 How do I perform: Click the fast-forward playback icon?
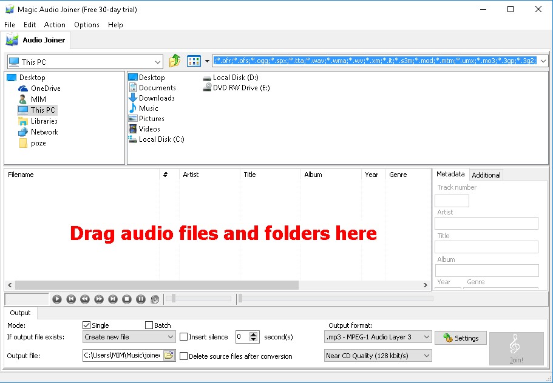[98, 299]
